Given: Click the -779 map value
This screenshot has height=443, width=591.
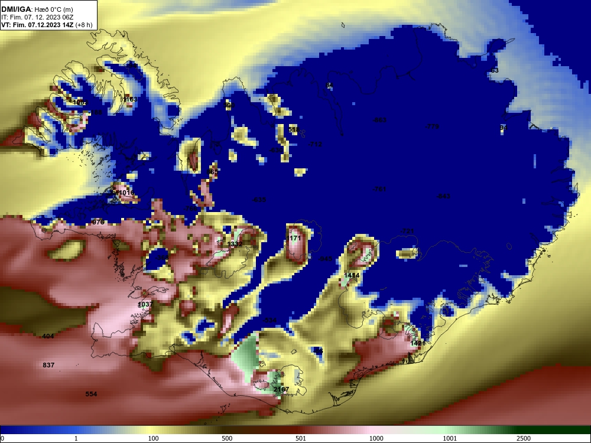Looking at the screenshot, I should coord(433,126).
